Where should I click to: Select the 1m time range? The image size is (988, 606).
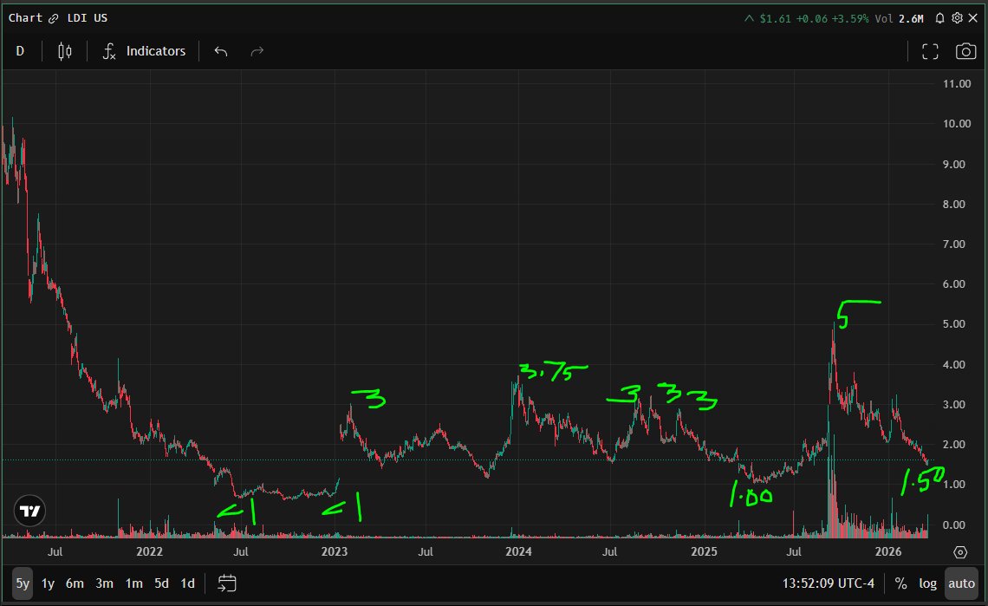point(133,583)
